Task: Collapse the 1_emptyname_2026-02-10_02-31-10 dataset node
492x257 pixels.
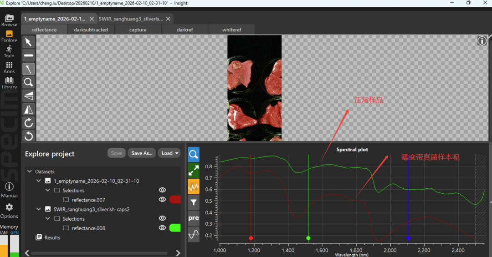Action: click(x=39, y=181)
